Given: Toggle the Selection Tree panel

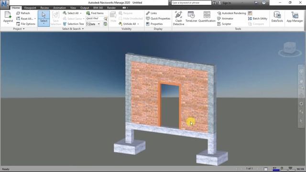Looking at the screenshot, I should pos(73,24).
